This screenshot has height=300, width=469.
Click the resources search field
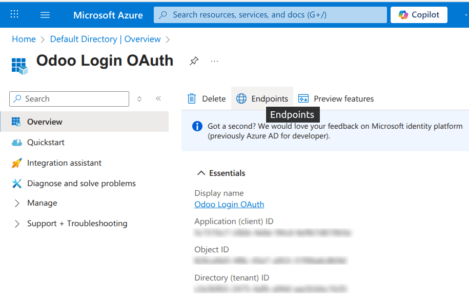270,14
